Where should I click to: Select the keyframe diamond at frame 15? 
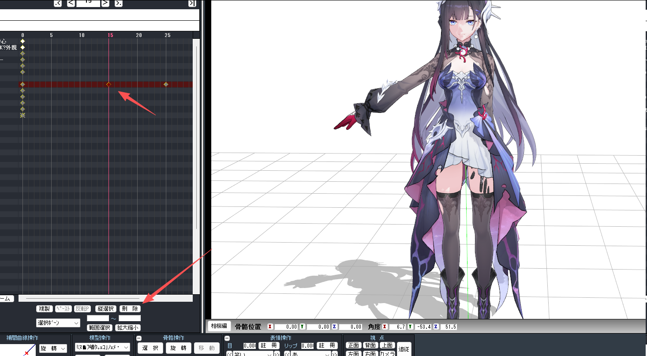[x=108, y=84]
